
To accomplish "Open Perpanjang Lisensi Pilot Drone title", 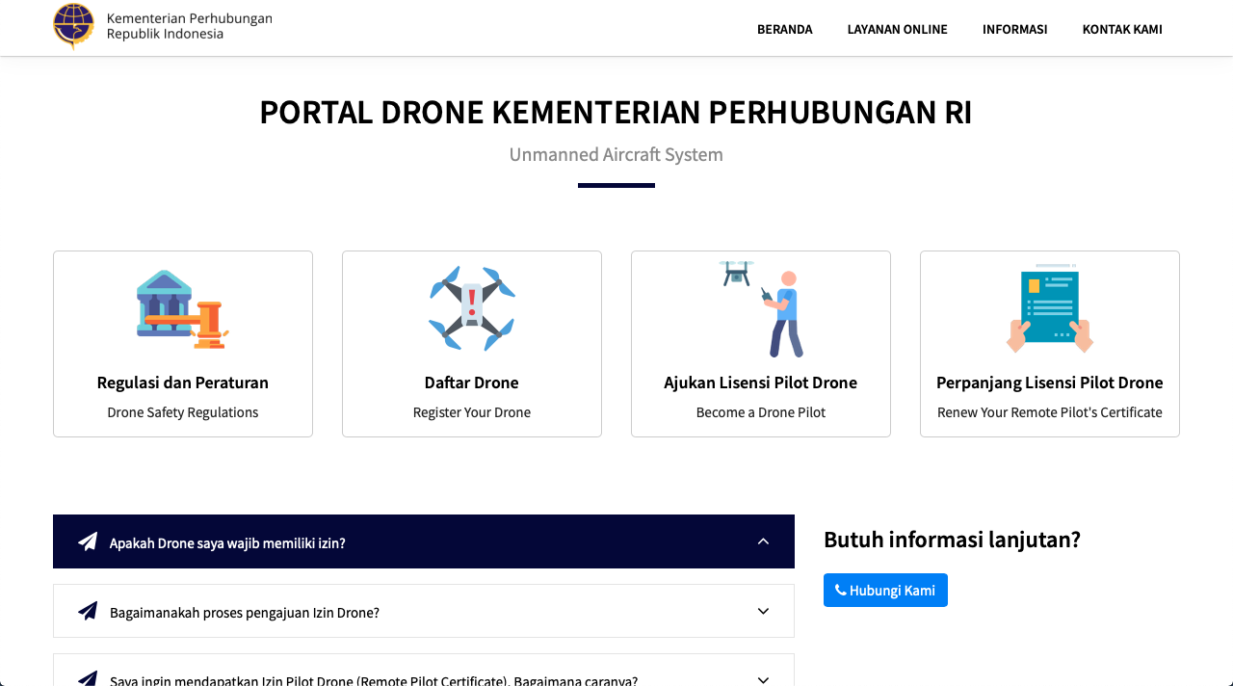I will (1050, 383).
